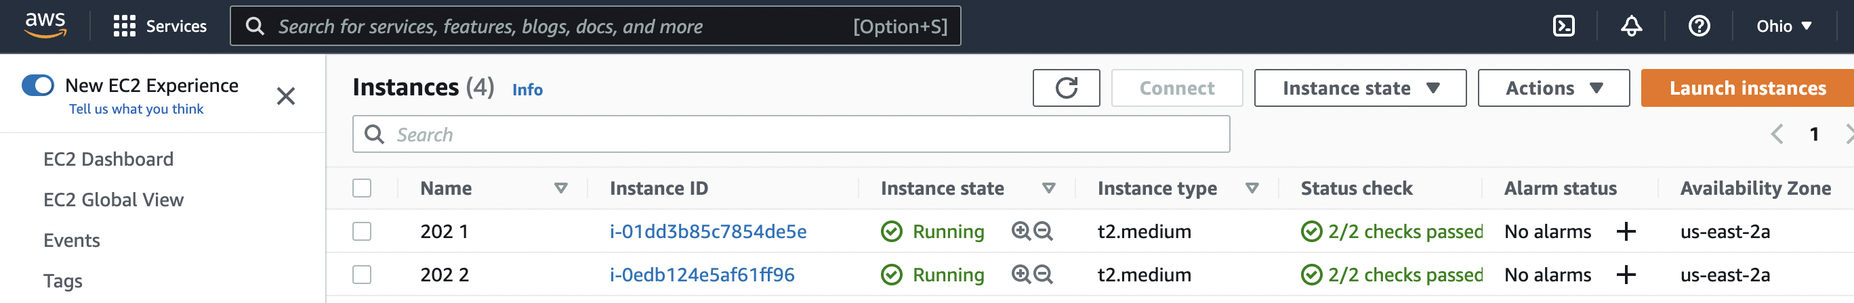Click the AWS logo home icon

point(45,25)
